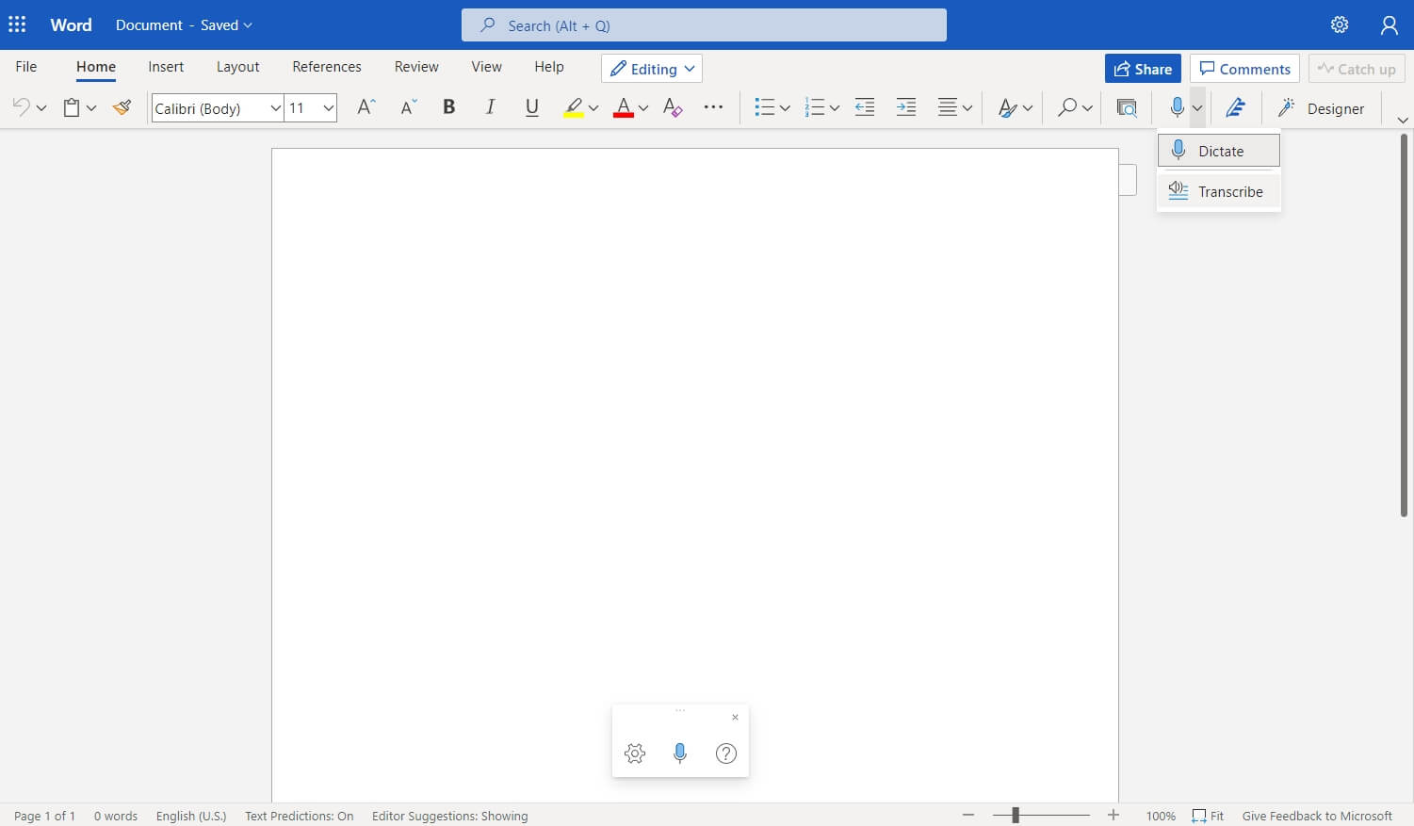Select Transcribe from the dropdown menu

tap(1219, 191)
